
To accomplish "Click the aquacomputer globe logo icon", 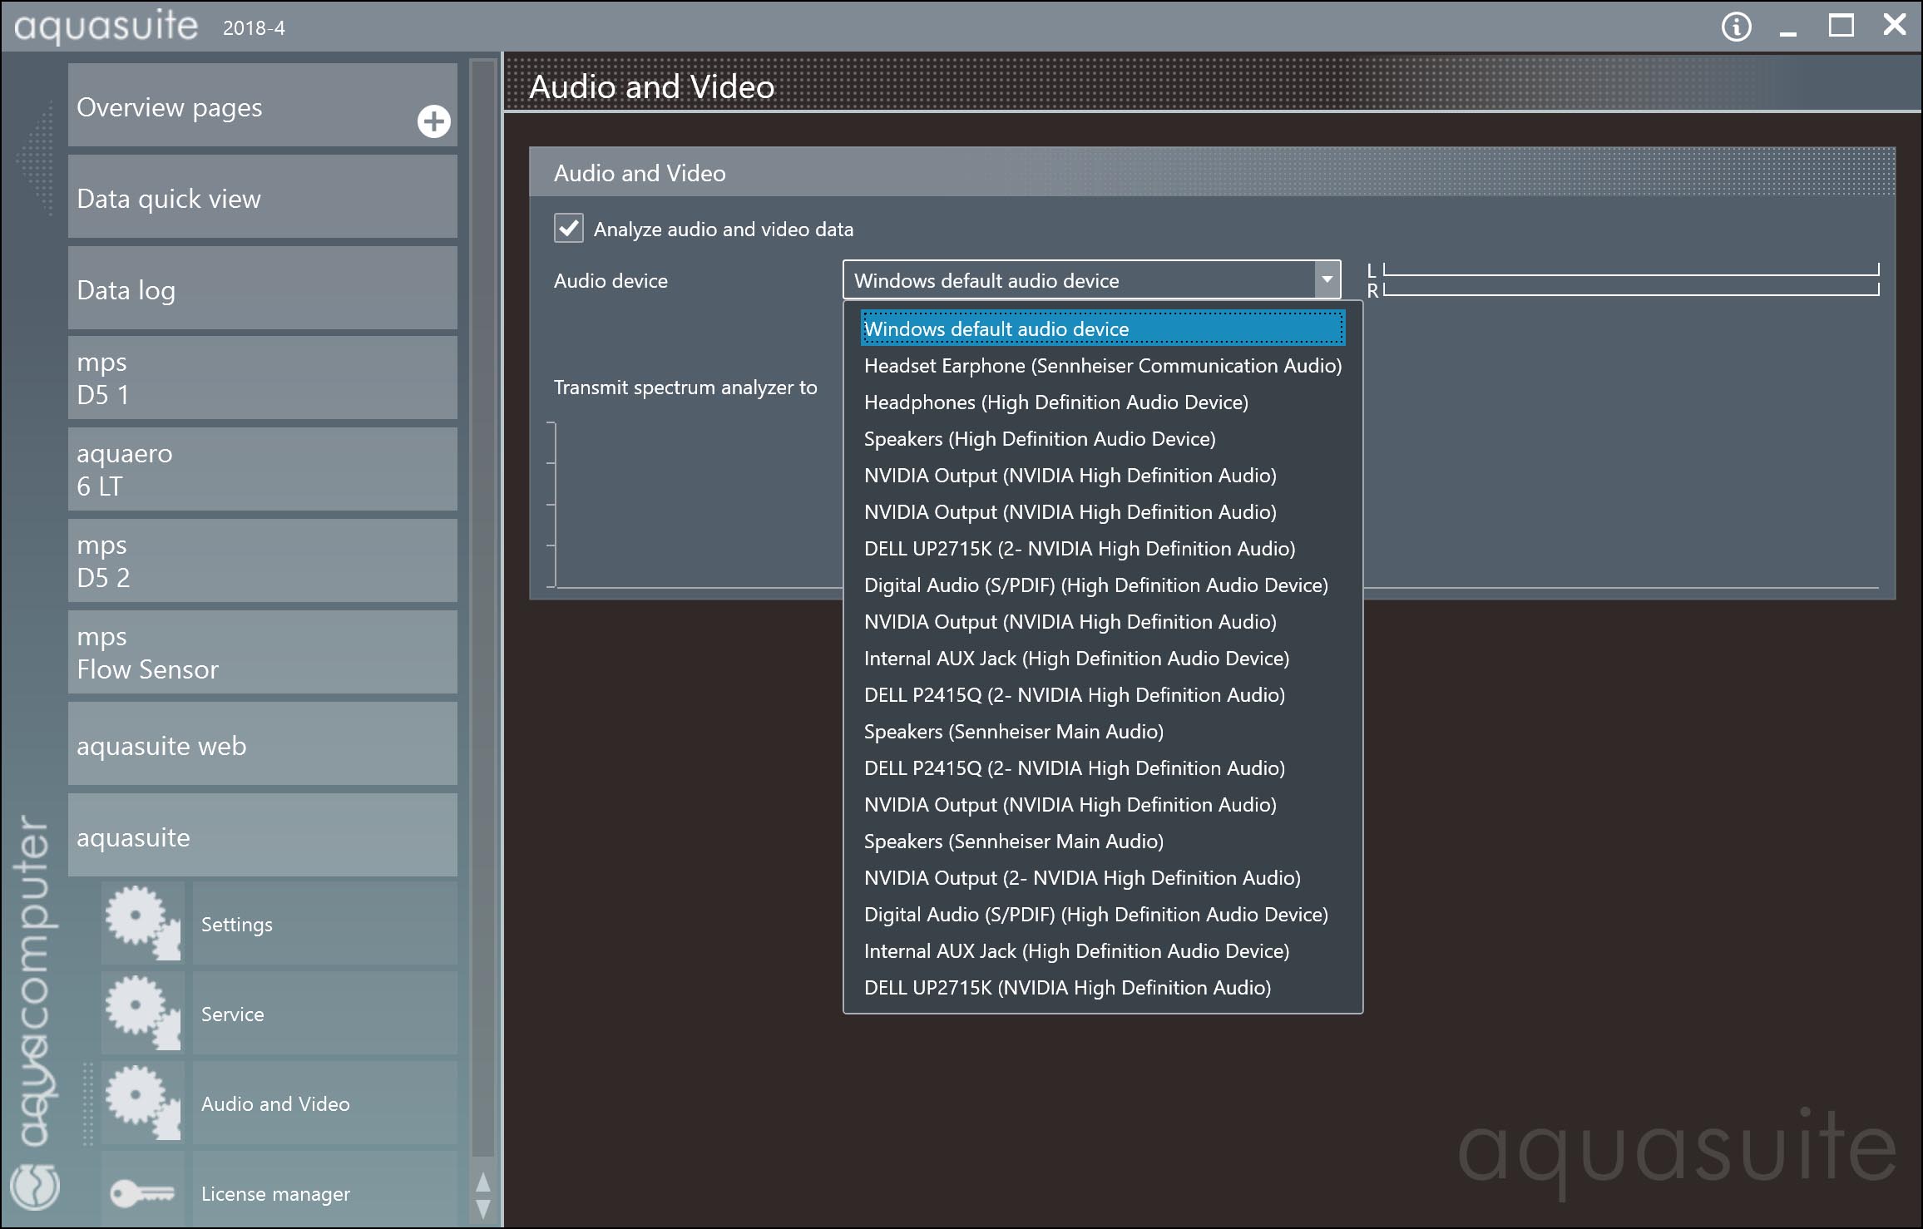I will pos(35,1187).
